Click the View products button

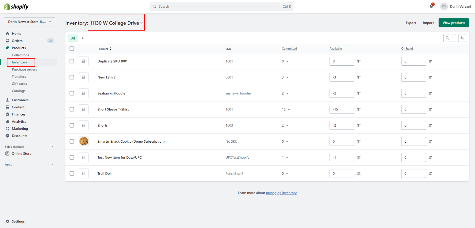[x=454, y=23]
